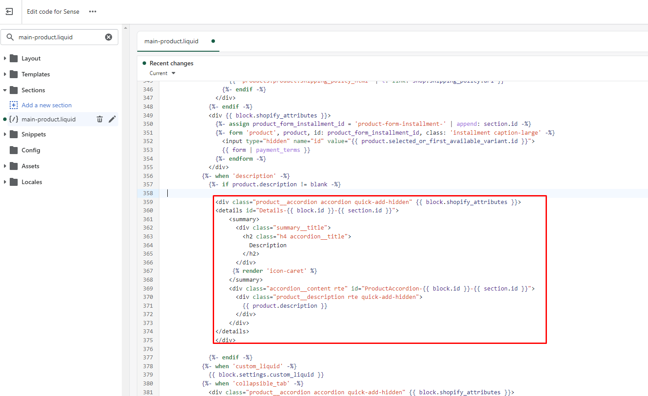Expand the Snippets folder
Screen dimensions: 648x396
pyautogui.click(x=5, y=134)
